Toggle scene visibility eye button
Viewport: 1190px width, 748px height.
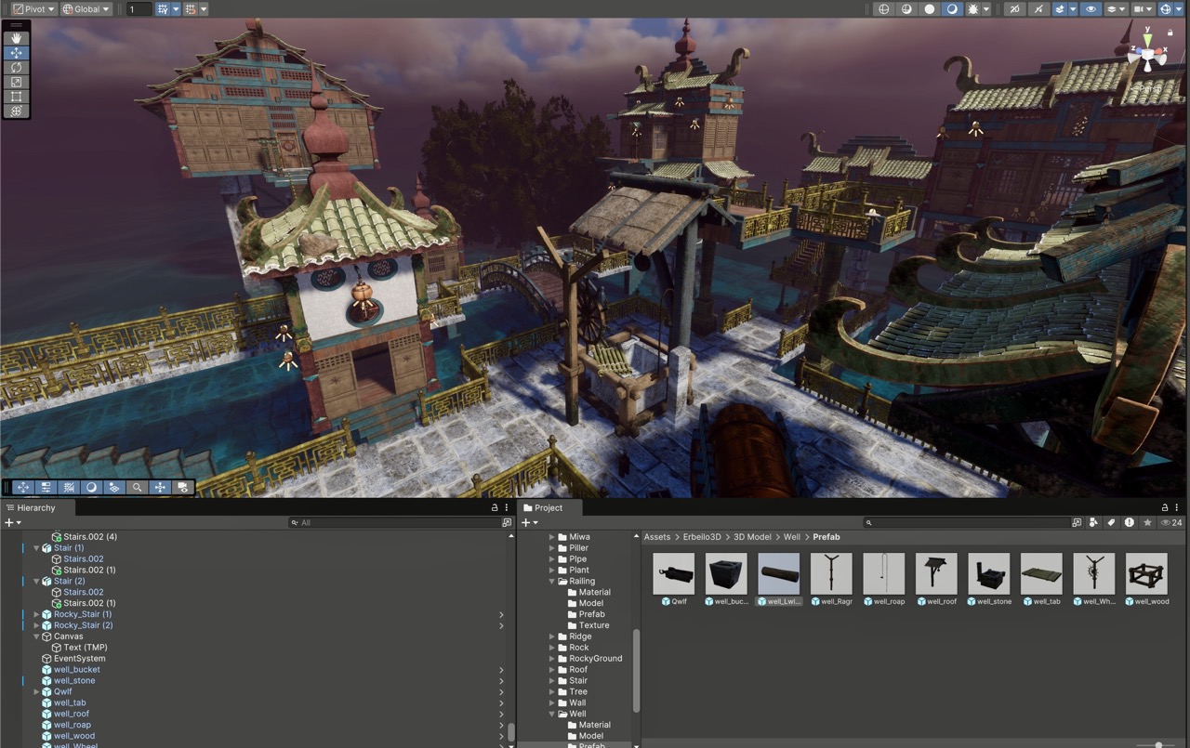point(1091,9)
